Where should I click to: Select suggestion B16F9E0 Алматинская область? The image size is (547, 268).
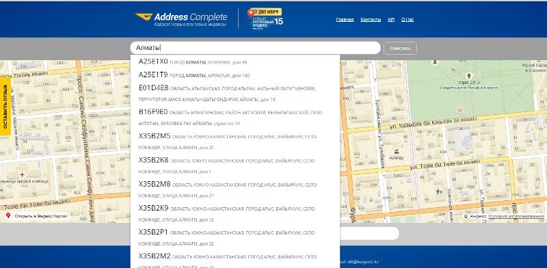point(235,118)
